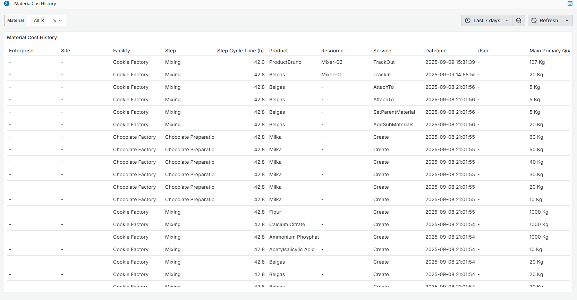Image resolution: width=577 pixels, height=300 pixels.
Task: Sort by the Facility column header
Action: pyautogui.click(x=121, y=51)
